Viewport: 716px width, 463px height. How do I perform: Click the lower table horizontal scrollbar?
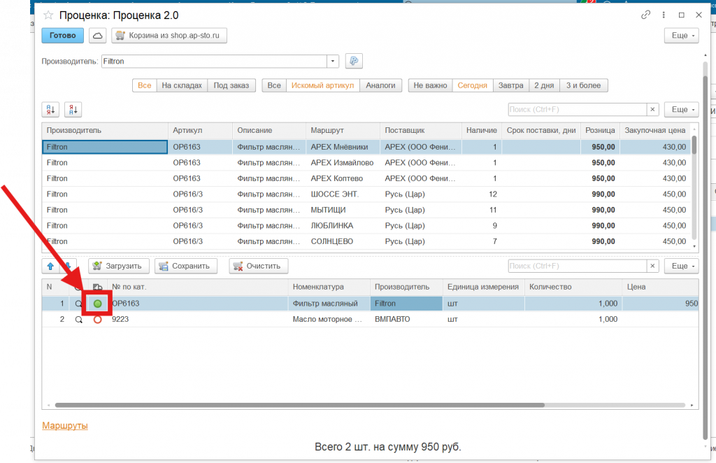click(299, 405)
